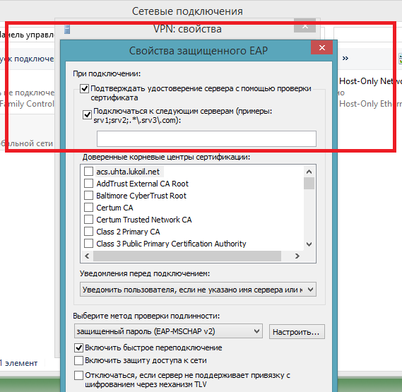Expand the » overflow chevron in network connections toolbar

[345, 58]
